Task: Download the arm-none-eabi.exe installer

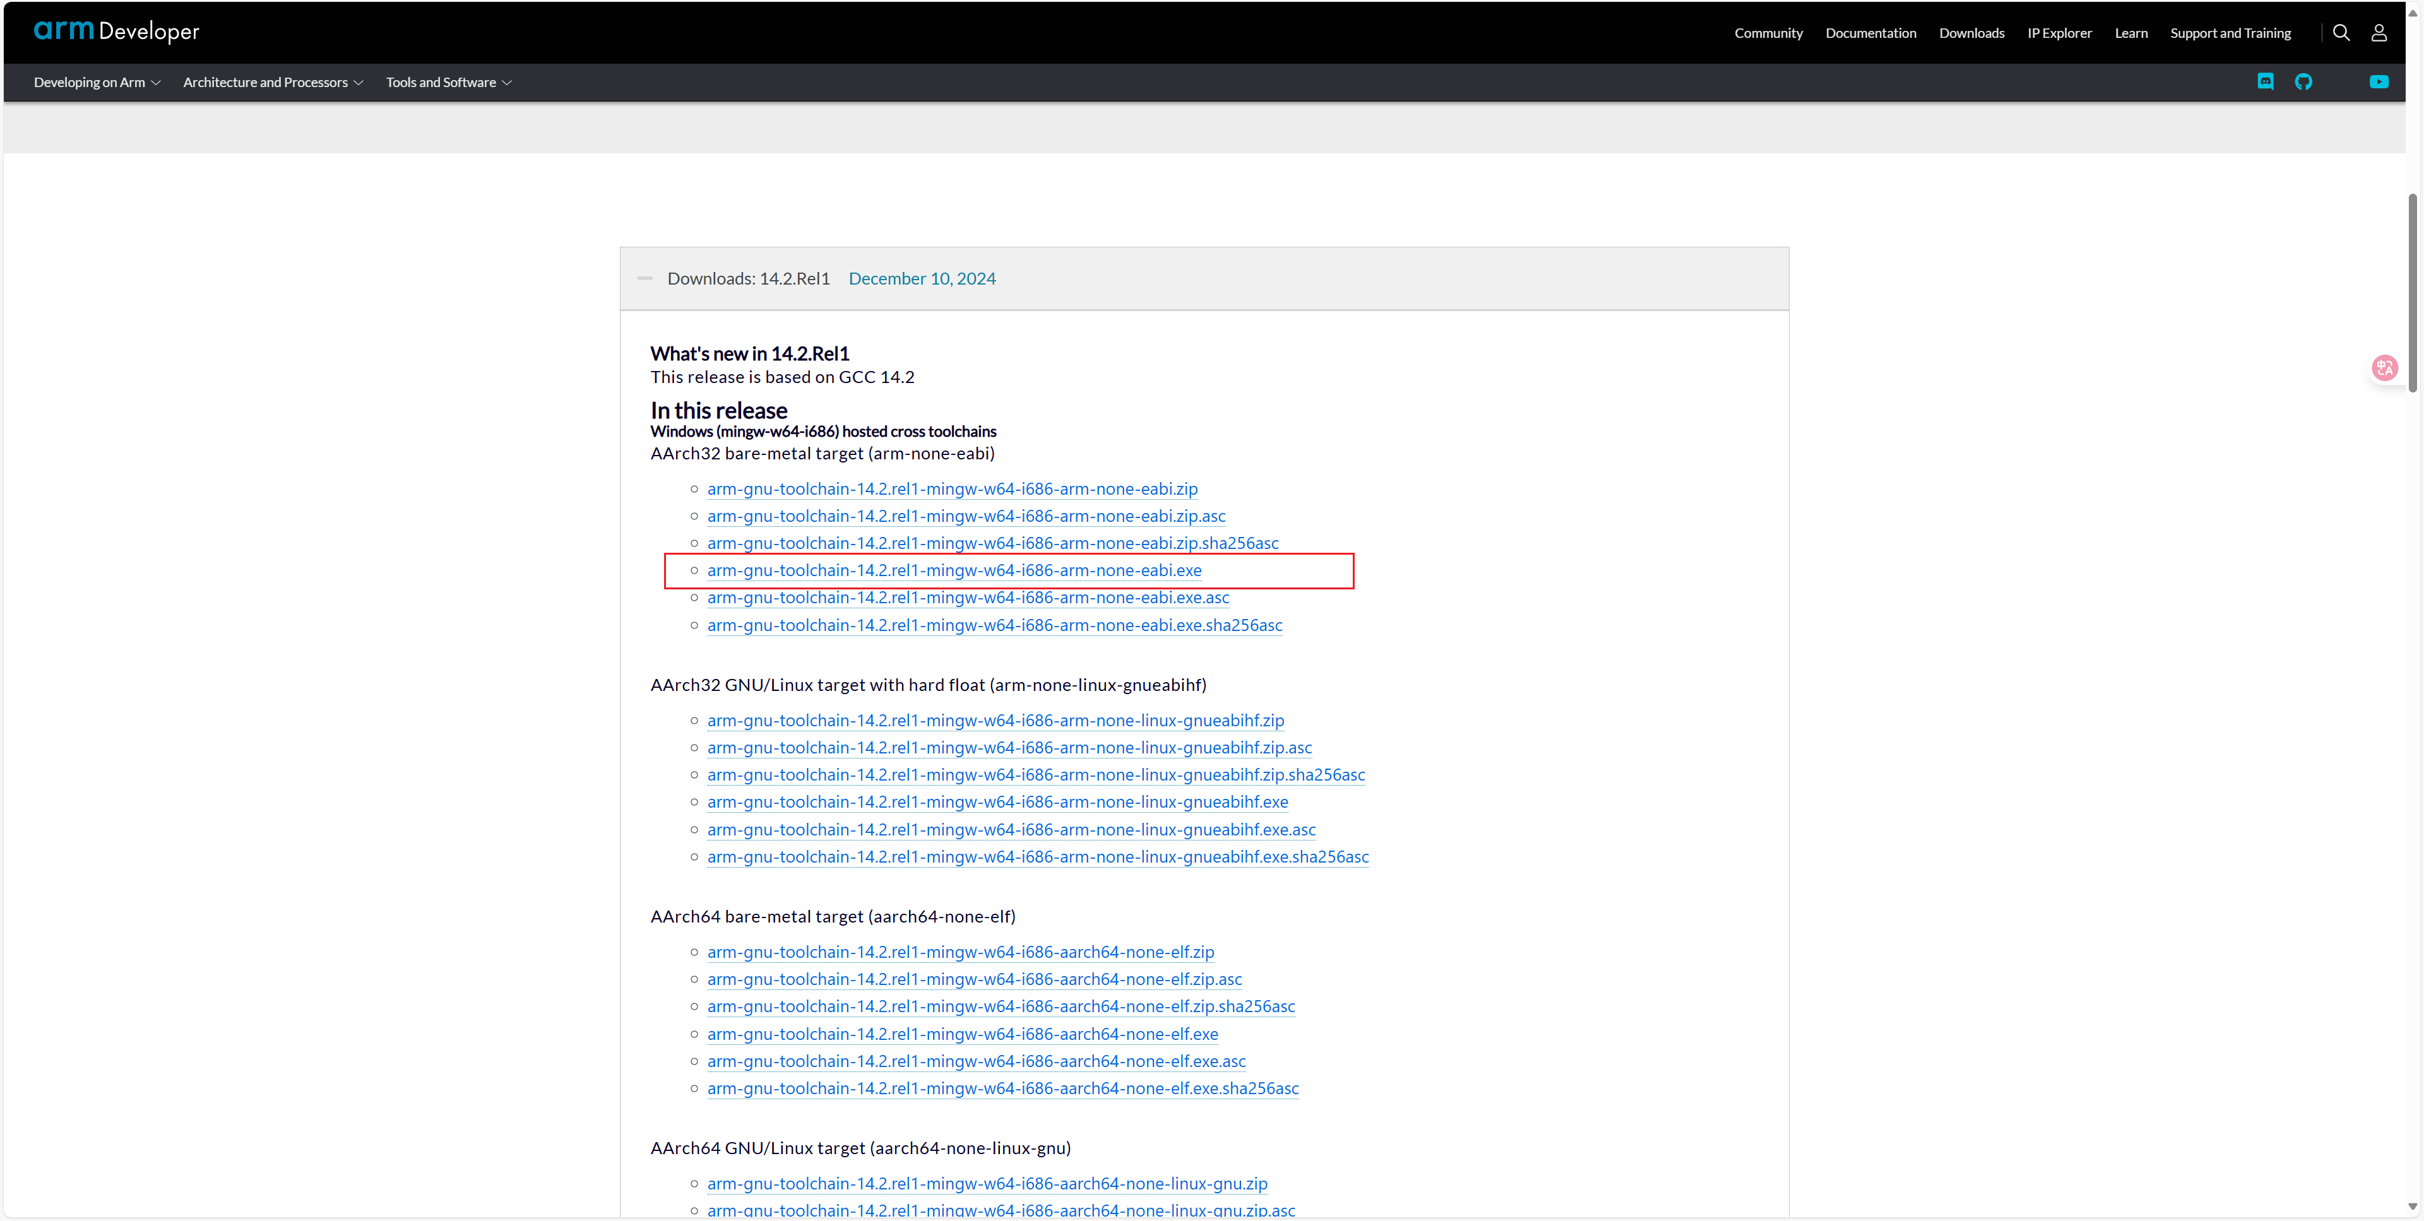Action: point(954,571)
